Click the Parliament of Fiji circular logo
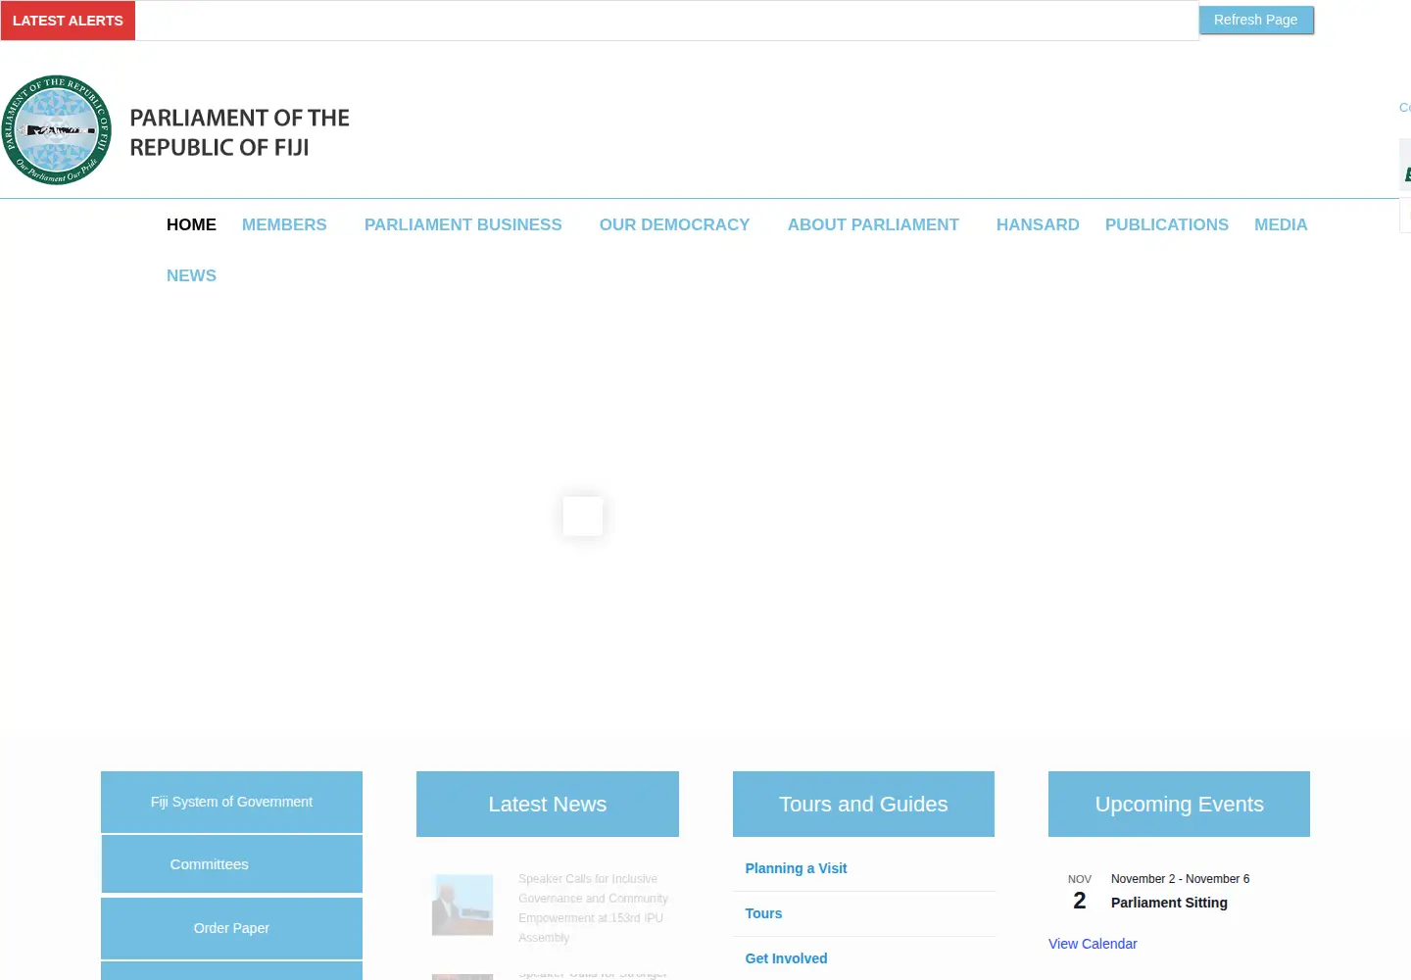The image size is (1411, 980). point(56,130)
